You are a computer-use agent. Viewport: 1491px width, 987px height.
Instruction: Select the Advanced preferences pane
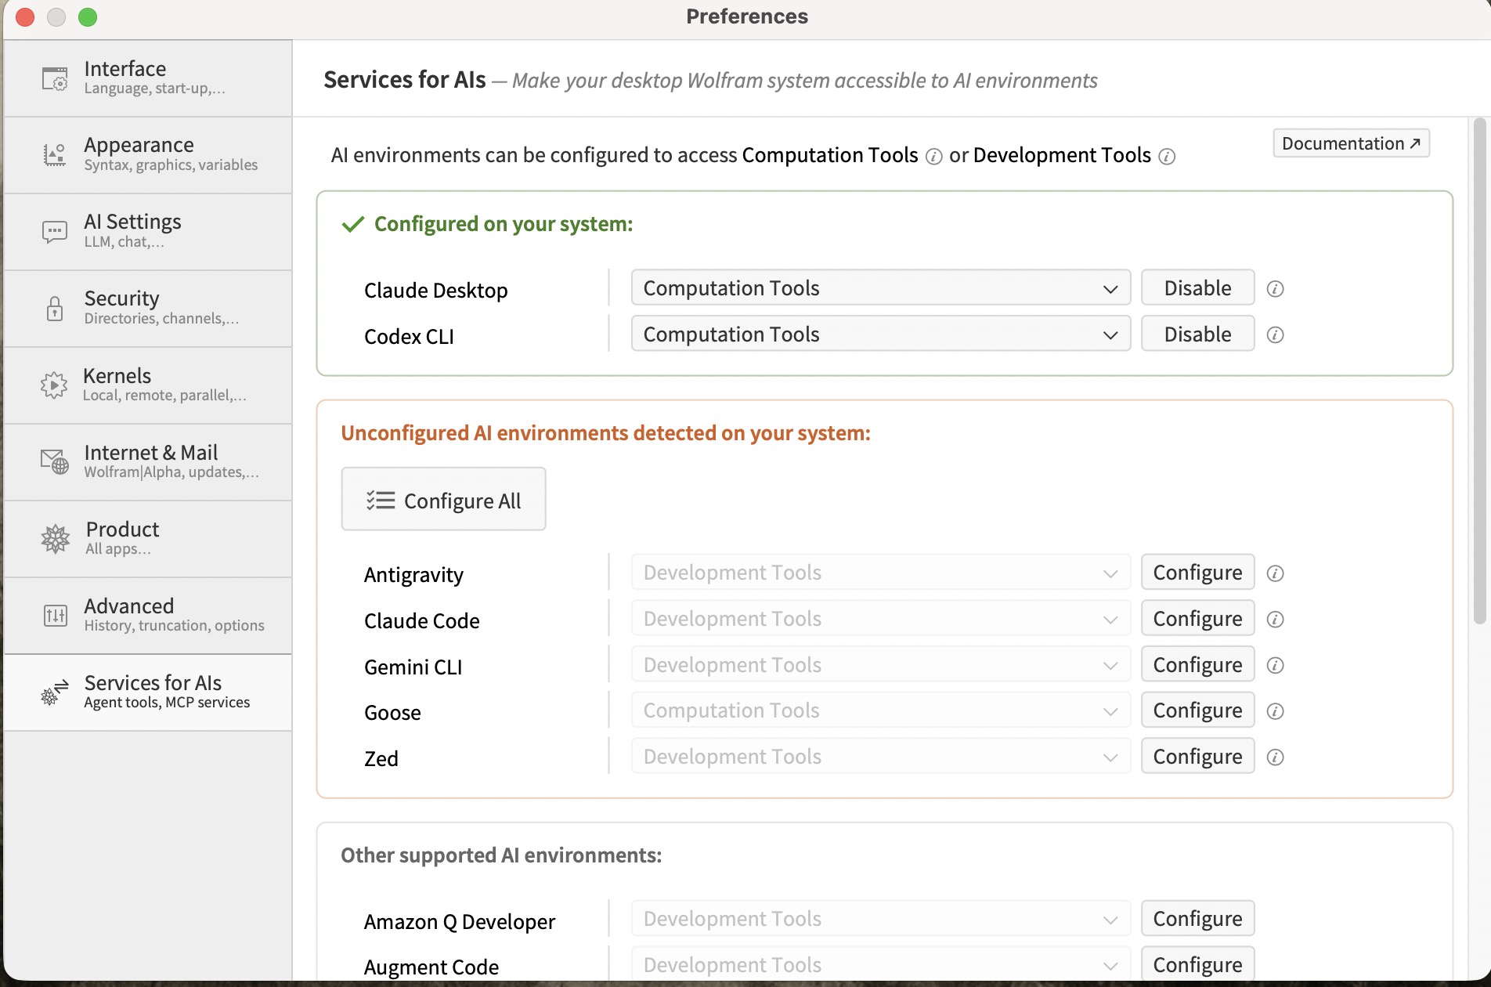pyautogui.click(x=148, y=616)
